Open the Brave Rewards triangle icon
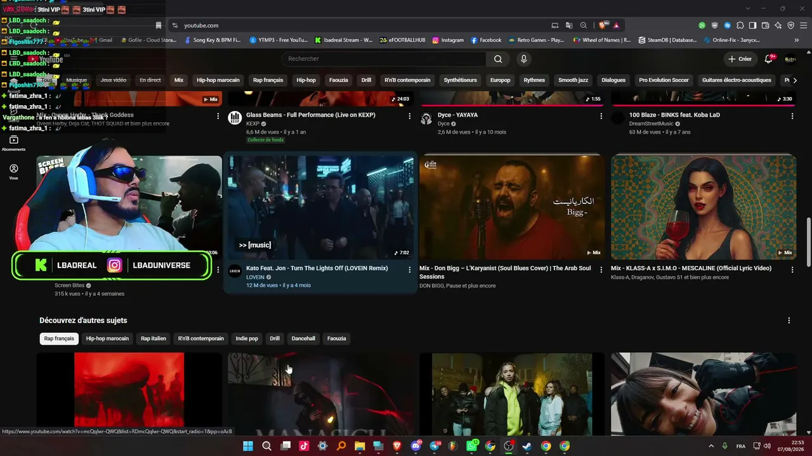Image resolution: width=812 pixels, height=456 pixels. point(616,25)
